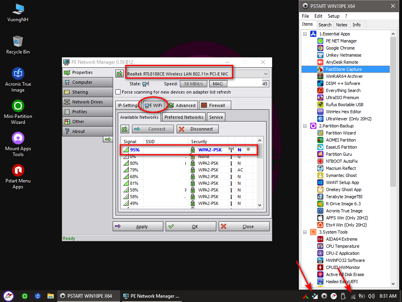402x302 pixels.
Task: Switch to the IP-Settings tab
Action: point(128,105)
